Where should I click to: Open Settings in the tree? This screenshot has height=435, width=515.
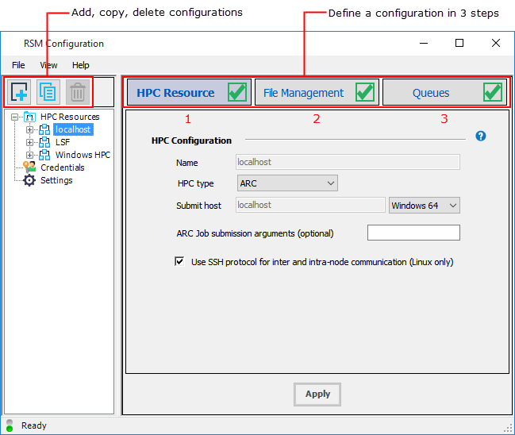[x=56, y=180]
